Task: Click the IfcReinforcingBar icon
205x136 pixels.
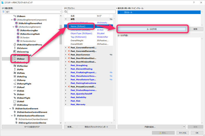Action: tap(18, 30)
